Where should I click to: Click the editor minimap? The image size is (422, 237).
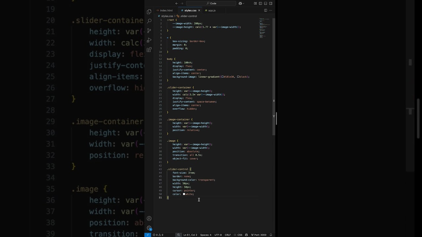tap(265, 28)
